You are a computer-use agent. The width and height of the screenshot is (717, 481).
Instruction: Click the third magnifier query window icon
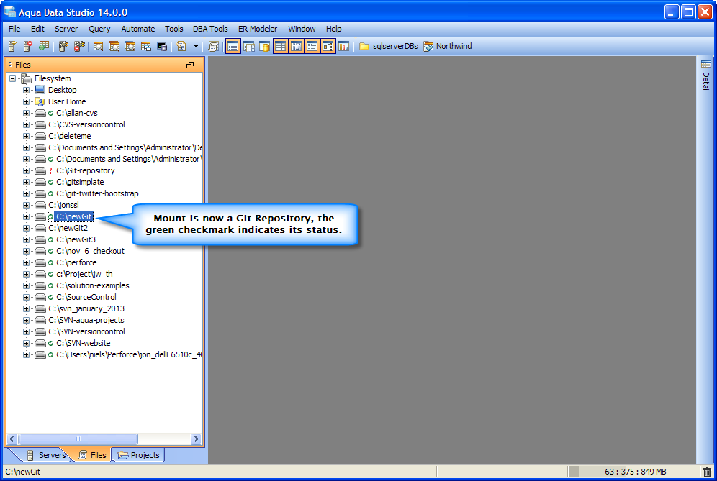(130, 46)
